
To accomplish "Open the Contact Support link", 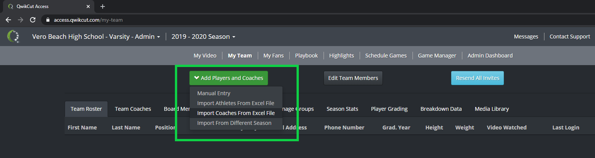I will click(570, 37).
